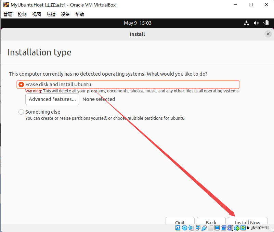Click the None selected label
Viewport: 274px width, 232px height.
(x=99, y=99)
